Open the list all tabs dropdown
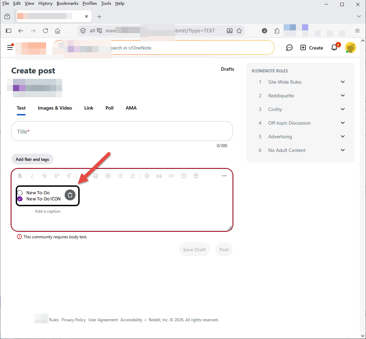This screenshot has height=339, width=366. click(x=358, y=16)
